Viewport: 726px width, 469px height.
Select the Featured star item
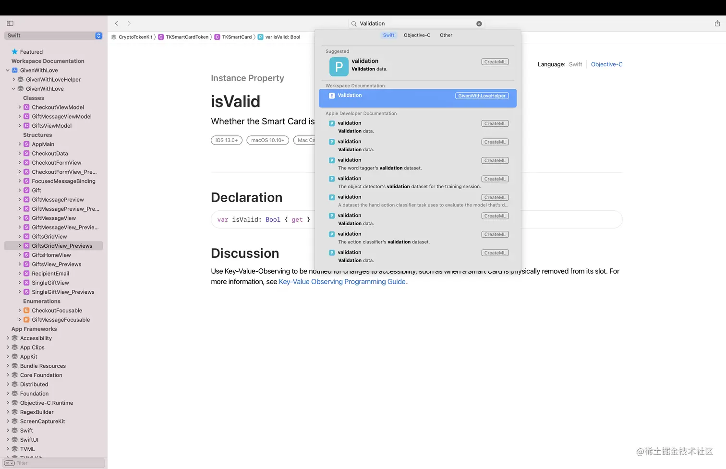pos(27,52)
